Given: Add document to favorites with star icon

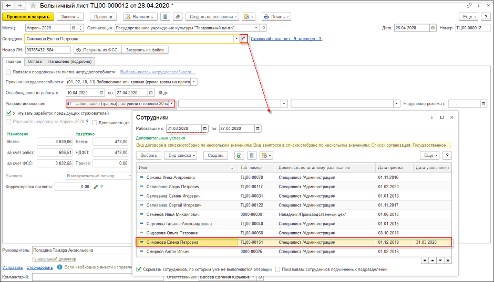Looking at the screenshot, I should (34, 5).
